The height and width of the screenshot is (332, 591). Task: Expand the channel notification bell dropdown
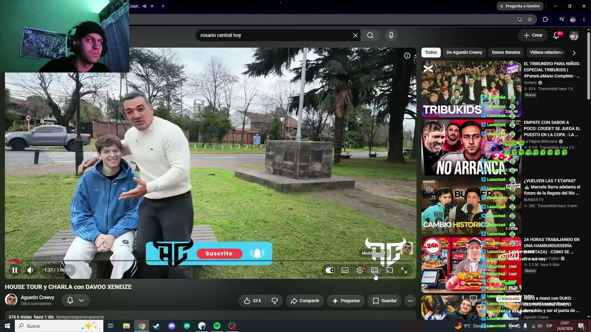(x=75, y=301)
